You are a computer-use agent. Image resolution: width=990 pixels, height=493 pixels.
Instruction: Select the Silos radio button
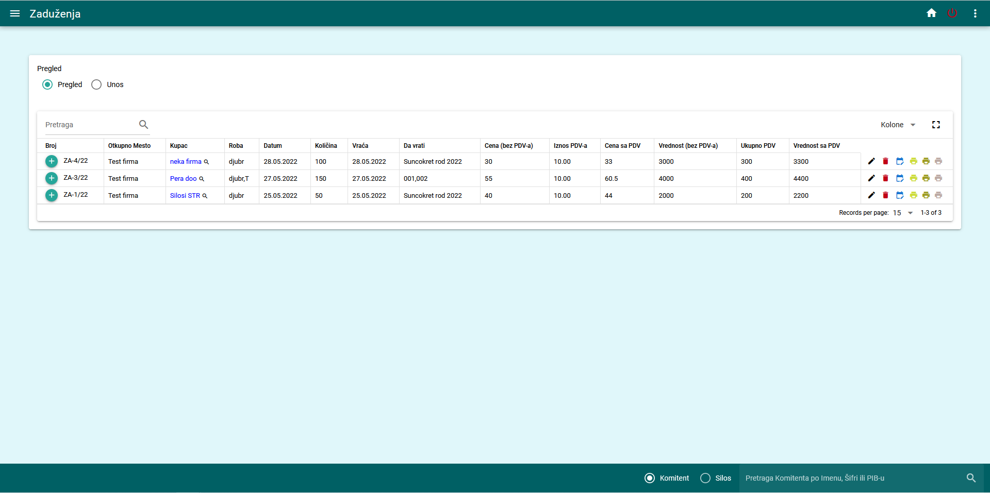pyautogui.click(x=705, y=478)
